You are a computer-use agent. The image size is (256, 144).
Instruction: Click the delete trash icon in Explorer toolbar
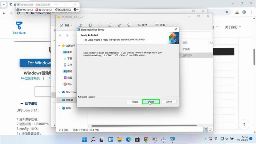(129, 25)
